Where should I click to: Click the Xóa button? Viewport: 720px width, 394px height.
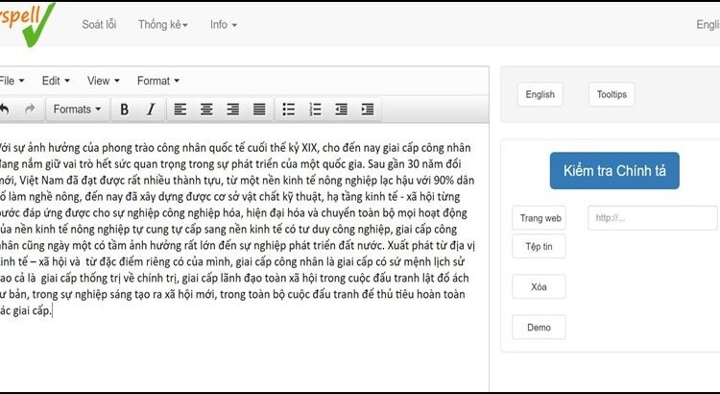coord(539,286)
